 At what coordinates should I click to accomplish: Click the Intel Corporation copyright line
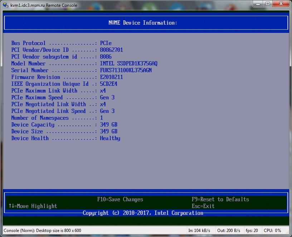click(x=143, y=213)
